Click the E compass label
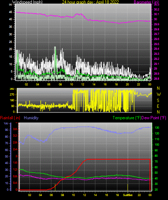The width and height of the screenshot is (168, 200). (x=158, y=106)
